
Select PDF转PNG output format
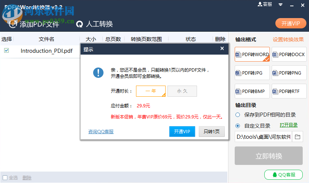(x=289, y=73)
